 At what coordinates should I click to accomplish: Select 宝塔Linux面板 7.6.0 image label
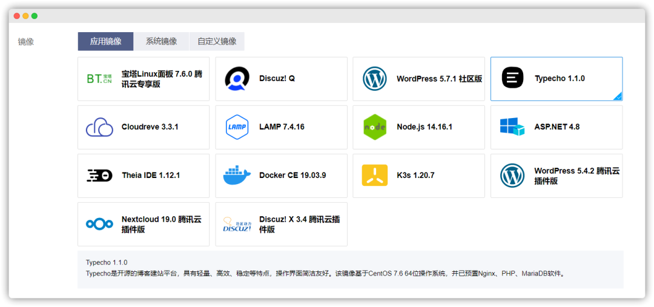[162, 79]
